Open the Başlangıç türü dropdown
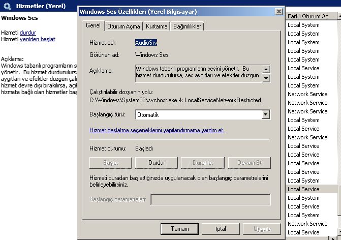The image size is (341, 240). [x=265, y=115]
